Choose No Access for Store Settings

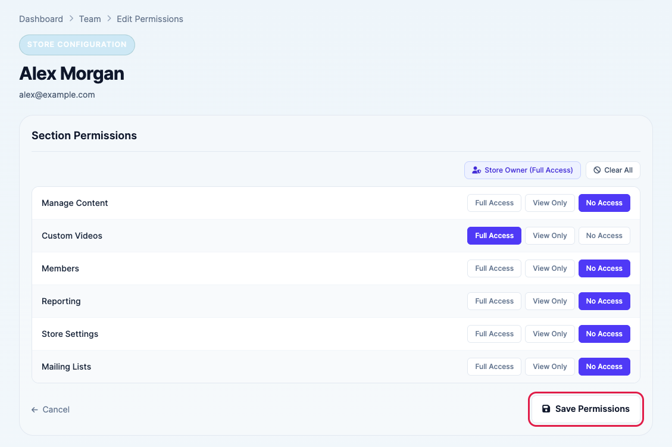[604, 334]
